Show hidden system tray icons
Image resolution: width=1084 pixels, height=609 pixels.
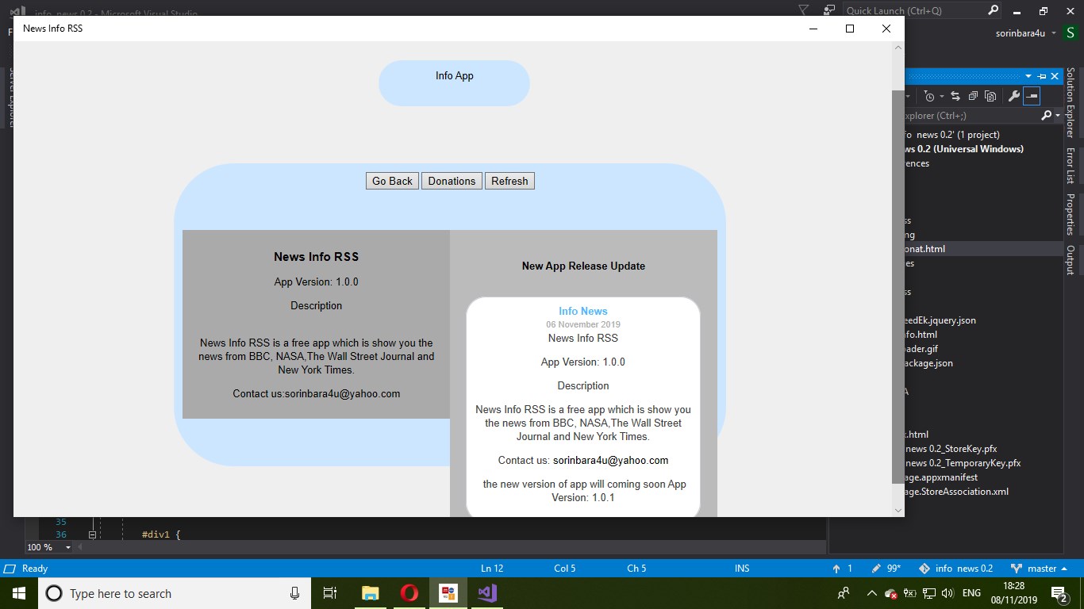(871, 593)
